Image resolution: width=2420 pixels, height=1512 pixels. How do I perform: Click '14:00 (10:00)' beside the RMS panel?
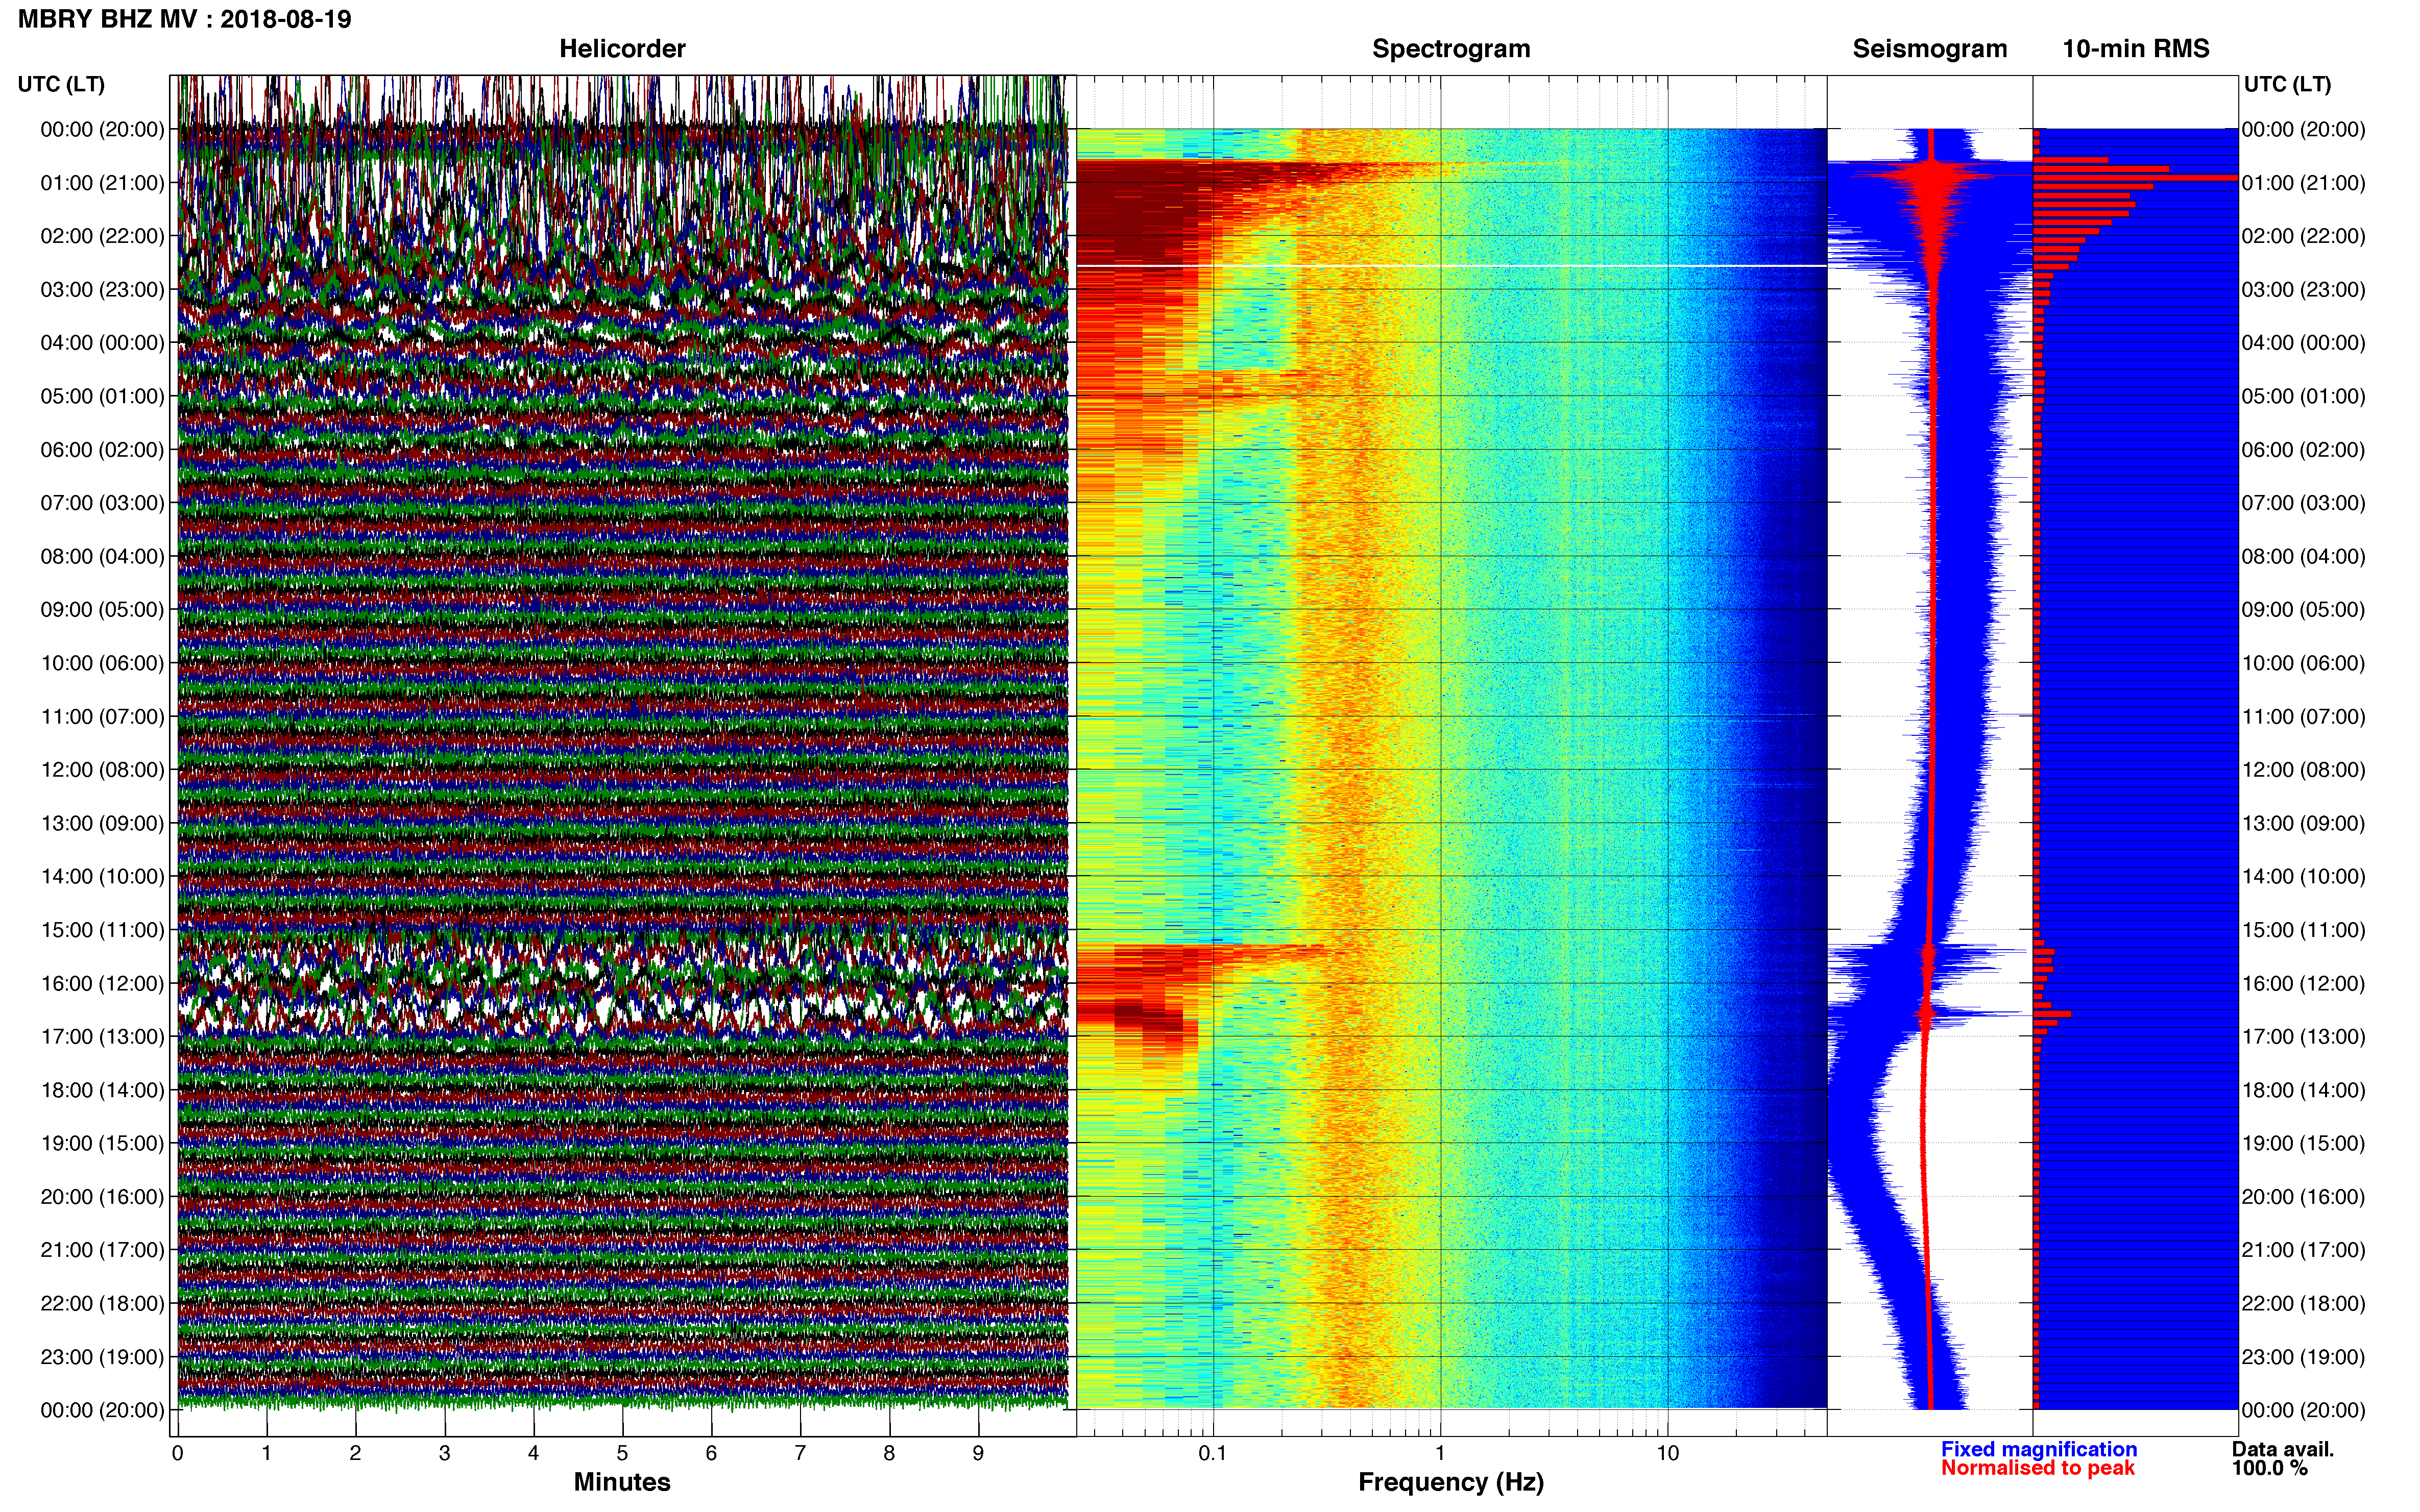(2303, 877)
